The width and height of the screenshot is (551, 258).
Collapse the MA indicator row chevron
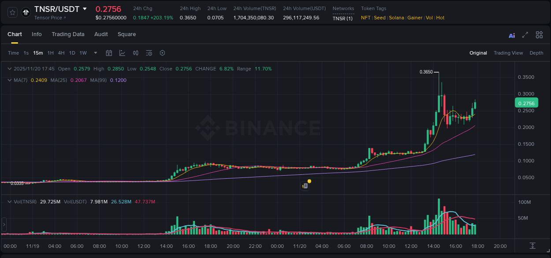pos(9,81)
